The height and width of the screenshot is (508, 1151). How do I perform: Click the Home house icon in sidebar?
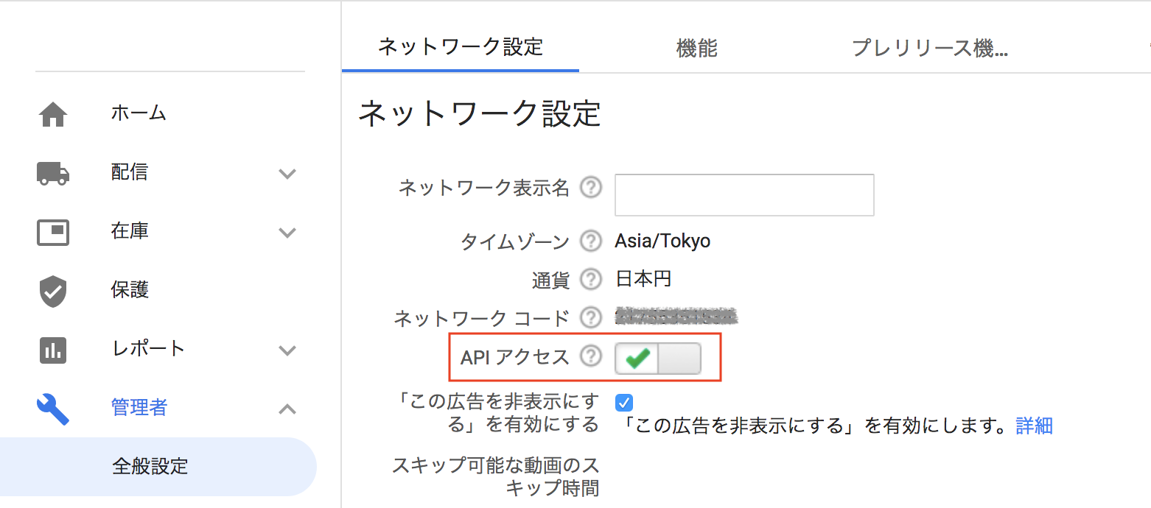point(53,114)
